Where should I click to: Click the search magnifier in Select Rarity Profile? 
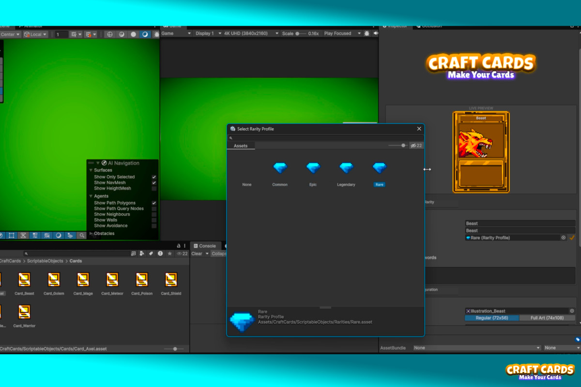(x=230, y=137)
